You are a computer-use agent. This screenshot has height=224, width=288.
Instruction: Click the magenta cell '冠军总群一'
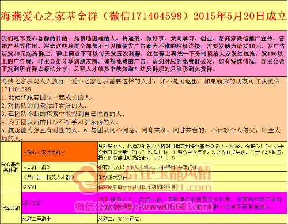(60, 203)
